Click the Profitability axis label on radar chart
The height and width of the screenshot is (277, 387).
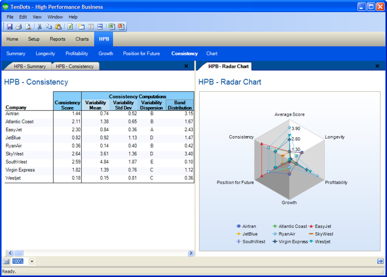(336, 183)
